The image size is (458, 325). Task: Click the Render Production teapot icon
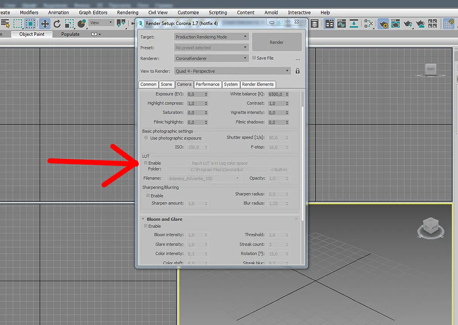pyautogui.click(x=408, y=24)
